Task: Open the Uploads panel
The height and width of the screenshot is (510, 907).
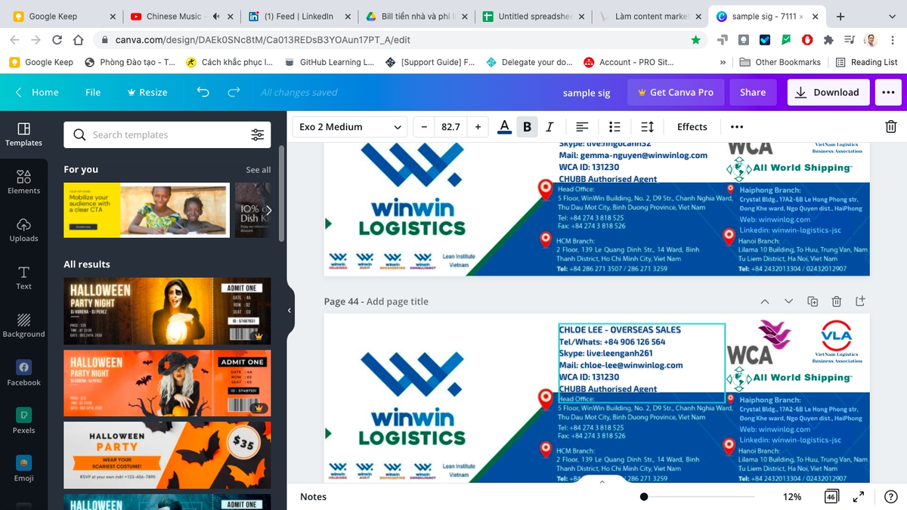Action: click(x=23, y=230)
